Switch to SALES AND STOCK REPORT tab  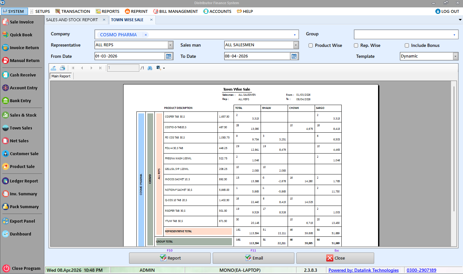(72, 20)
